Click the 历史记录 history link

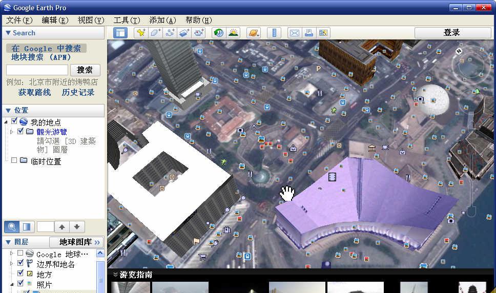[78, 92]
